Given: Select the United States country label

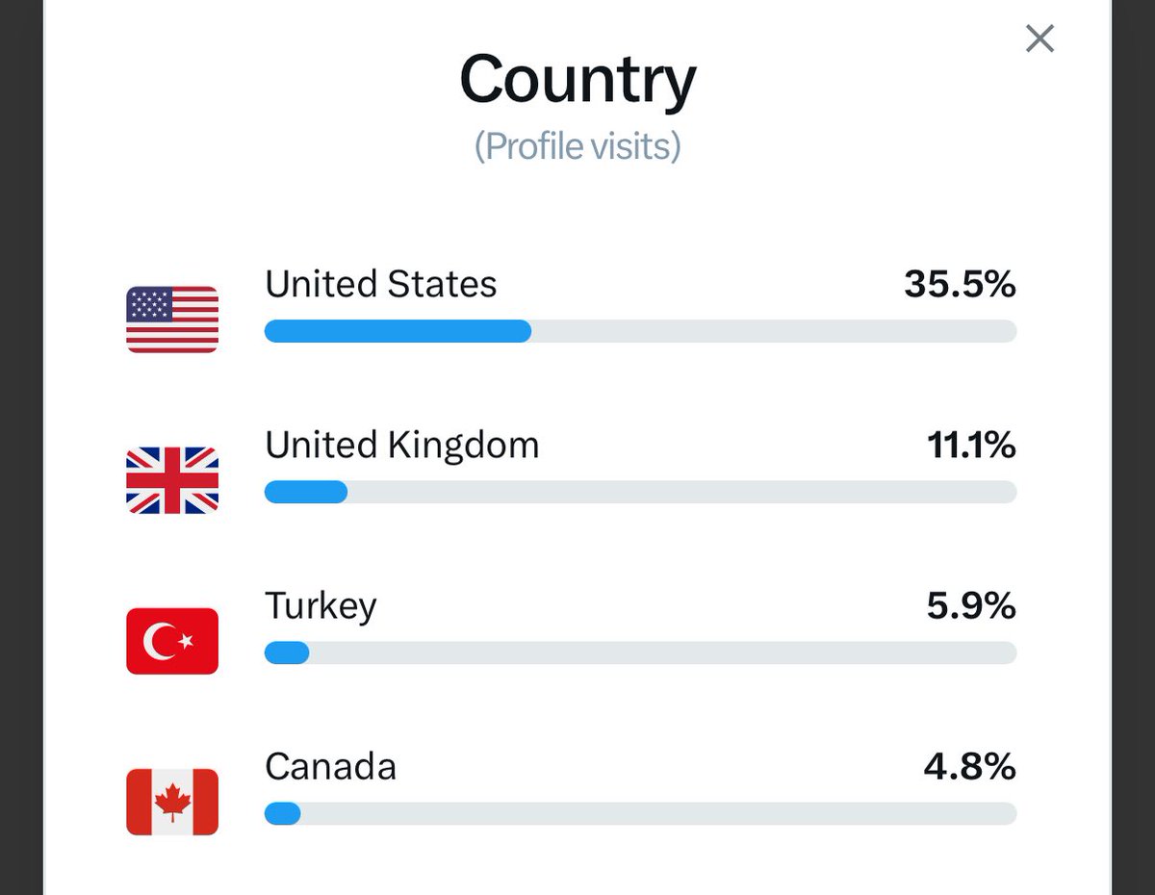Looking at the screenshot, I should pyautogui.click(x=381, y=284).
